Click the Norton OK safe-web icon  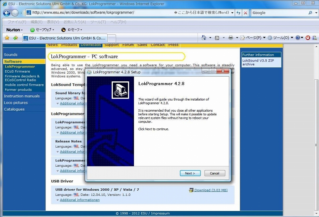[x=32, y=30]
